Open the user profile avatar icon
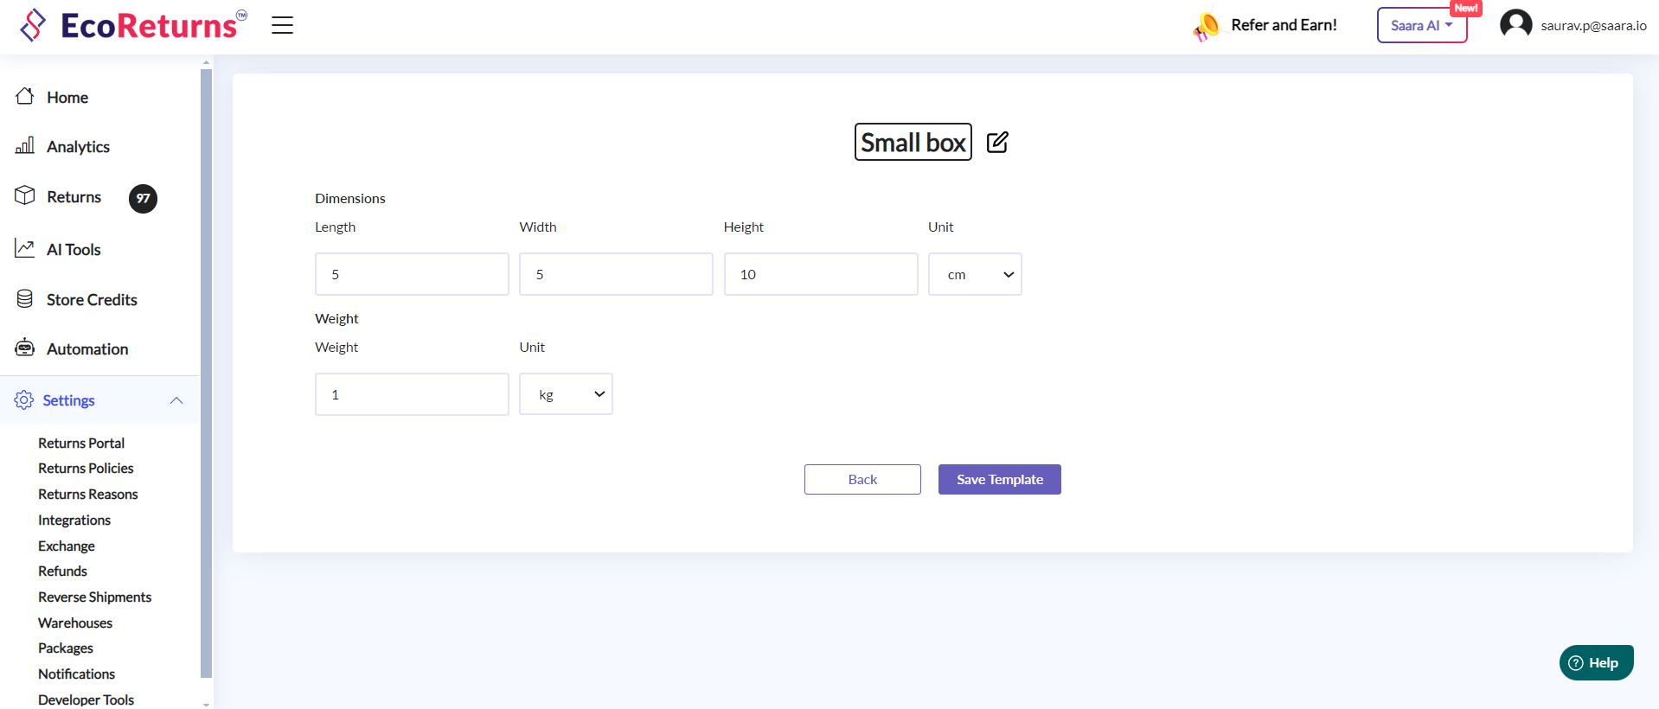 (1515, 24)
